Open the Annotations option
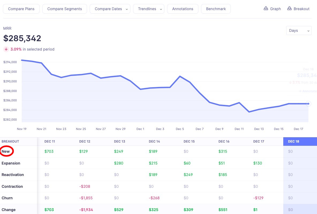317x214 pixels. [x=183, y=9]
